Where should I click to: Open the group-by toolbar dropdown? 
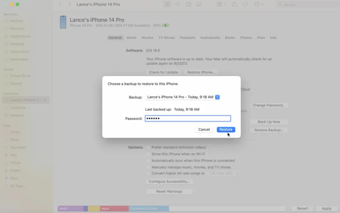(x=221, y=4)
